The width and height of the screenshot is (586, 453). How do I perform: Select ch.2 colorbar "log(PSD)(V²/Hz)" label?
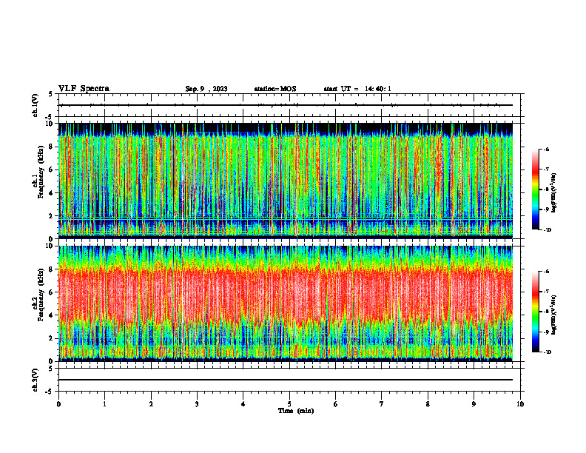pos(554,315)
